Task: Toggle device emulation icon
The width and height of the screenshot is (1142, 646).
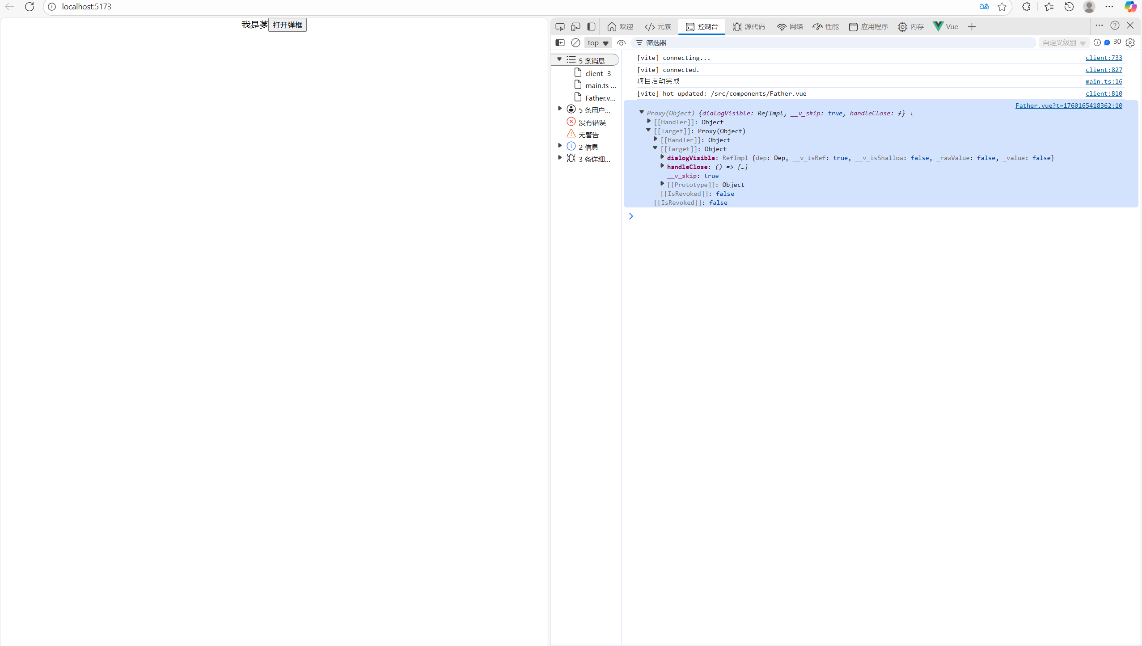Action: 575,27
